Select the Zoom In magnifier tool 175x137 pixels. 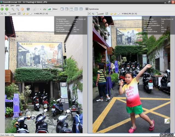tap(13, 9)
